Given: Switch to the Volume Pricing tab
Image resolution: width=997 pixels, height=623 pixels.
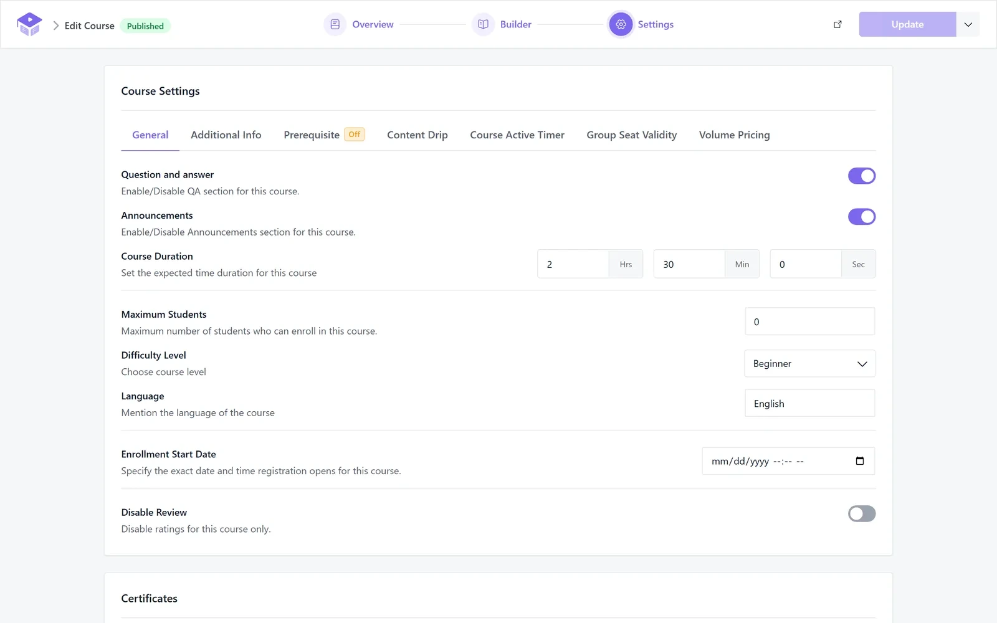Looking at the screenshot, I should click(x=735, y=135).
